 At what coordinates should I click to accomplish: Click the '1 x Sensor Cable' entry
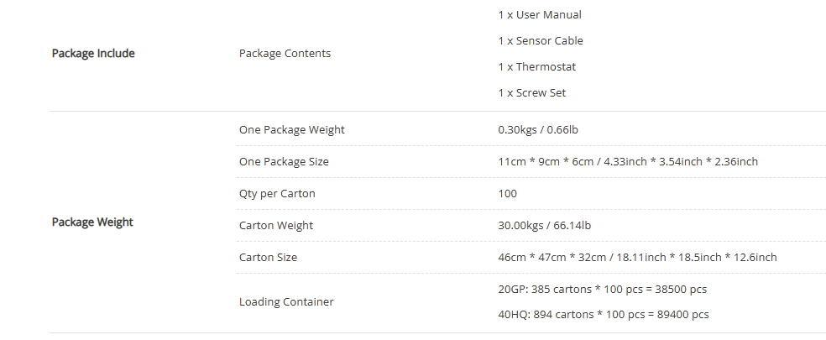point(540,40)
